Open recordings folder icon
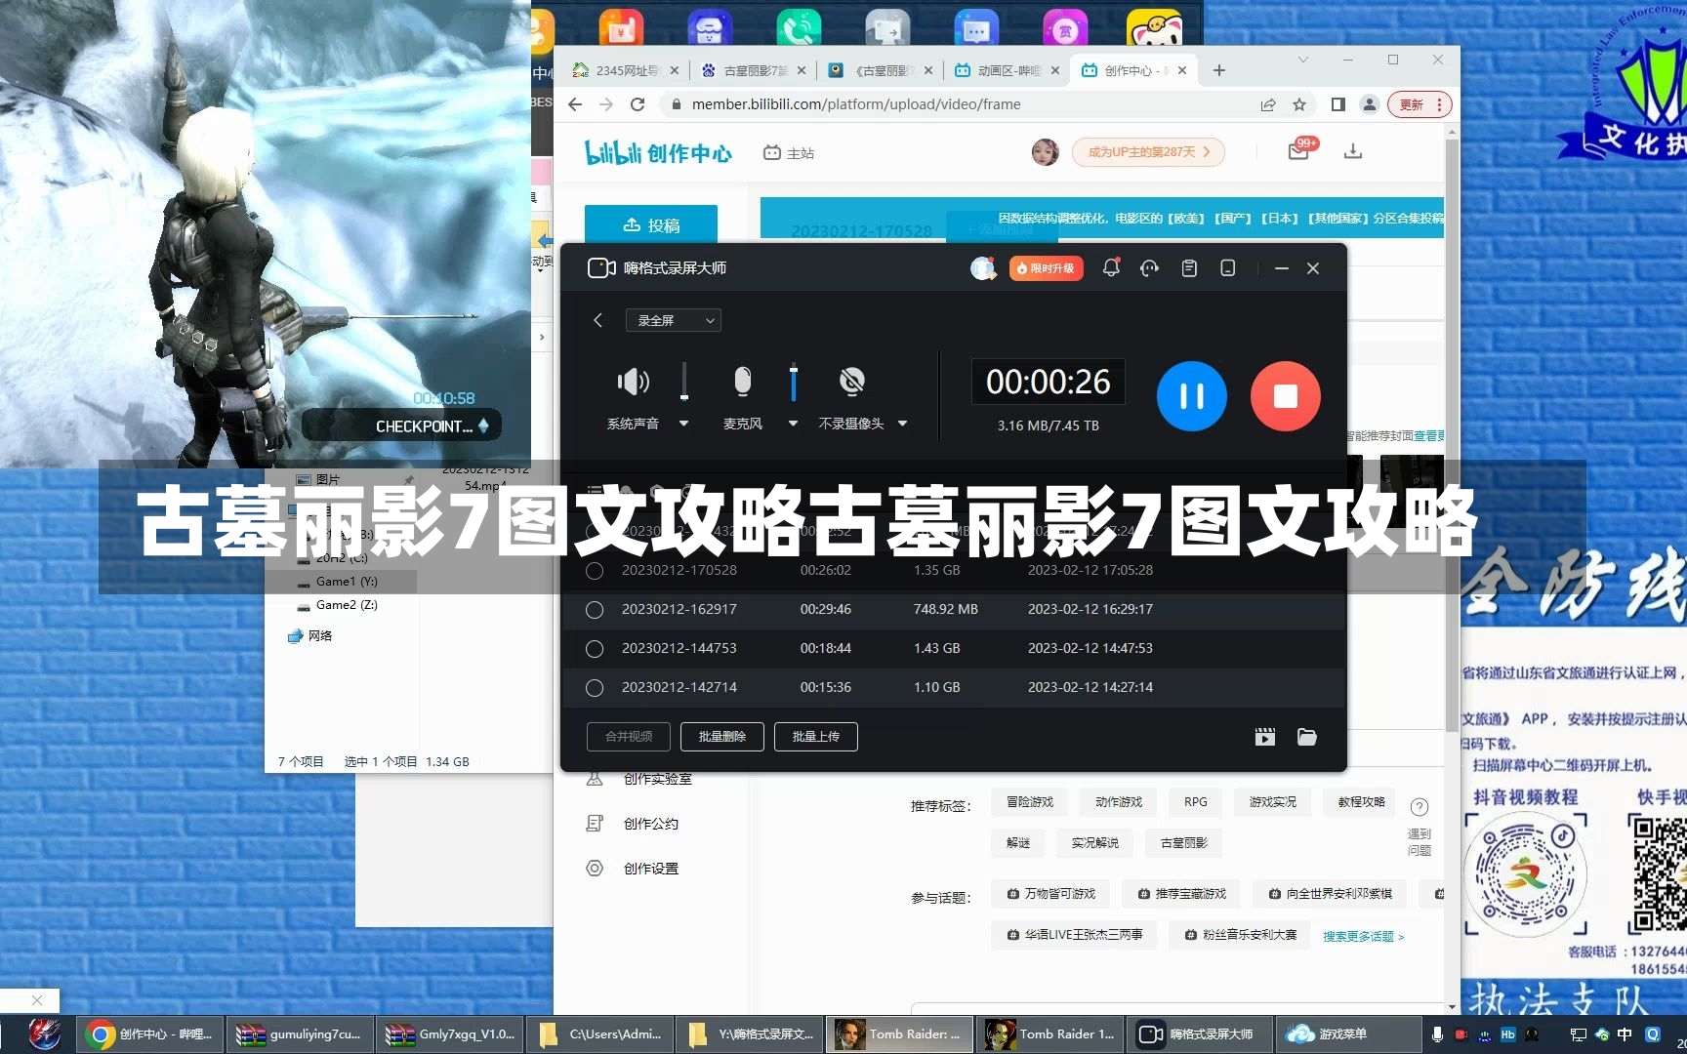 click(1307, 737)
